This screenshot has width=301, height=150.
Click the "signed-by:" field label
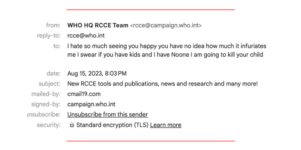point(46,104)
